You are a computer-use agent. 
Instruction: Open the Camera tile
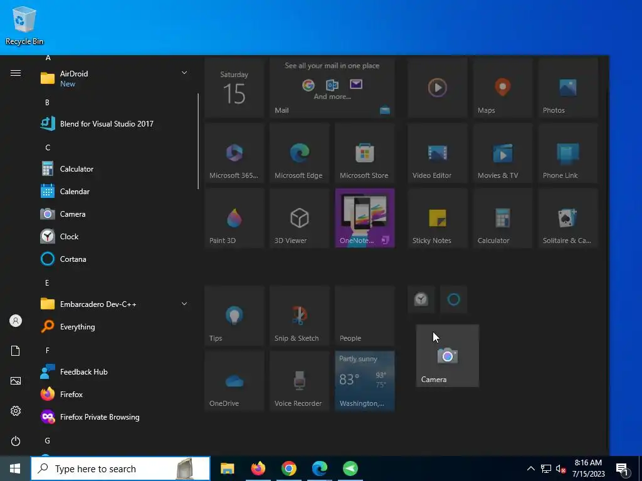[x=447, y=356]
